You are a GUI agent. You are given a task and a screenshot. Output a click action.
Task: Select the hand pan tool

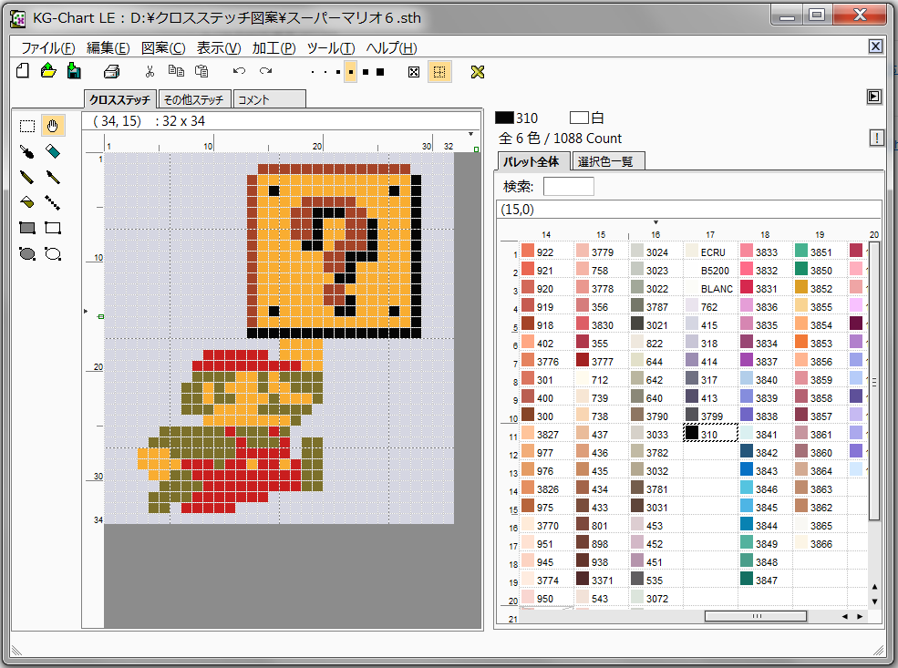(x=53, y=126)
